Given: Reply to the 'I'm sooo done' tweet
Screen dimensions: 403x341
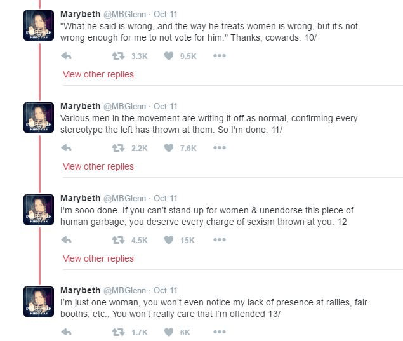Looking at the screenshot, I should pos(66,240).
